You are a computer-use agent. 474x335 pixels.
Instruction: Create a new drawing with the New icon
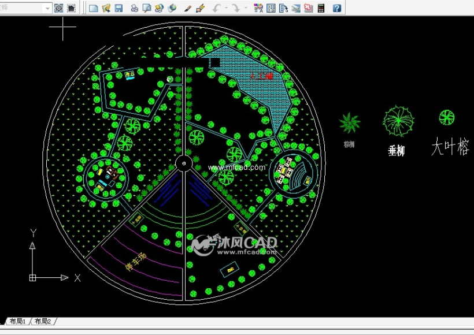(x=93, y=8)
